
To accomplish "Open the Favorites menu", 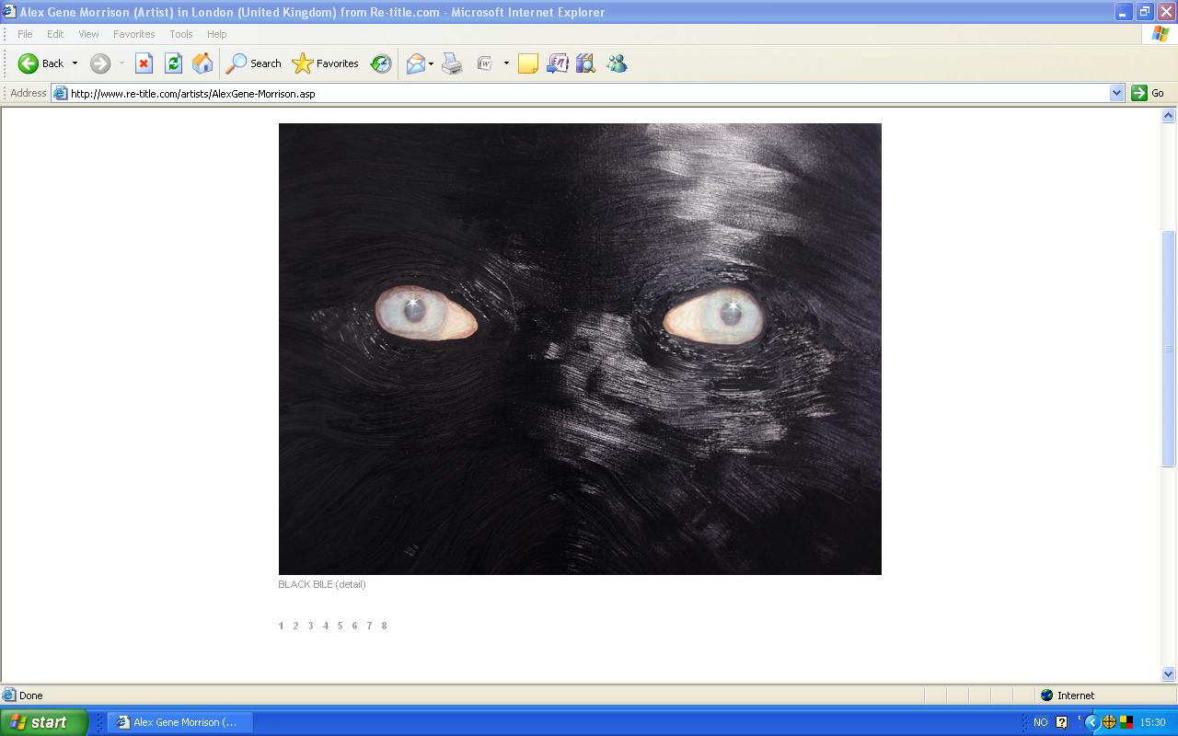I will (x=134, y=34).
